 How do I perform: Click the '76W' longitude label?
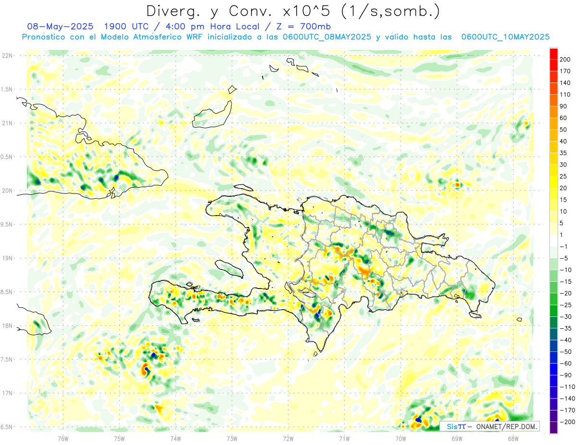point(63,438)
